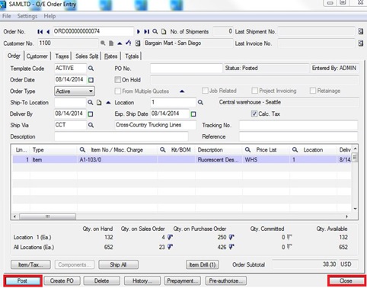Click new Ship-To Location document icon
The height and width of the screenshot is (288, 367).
(x=99, y=102)
